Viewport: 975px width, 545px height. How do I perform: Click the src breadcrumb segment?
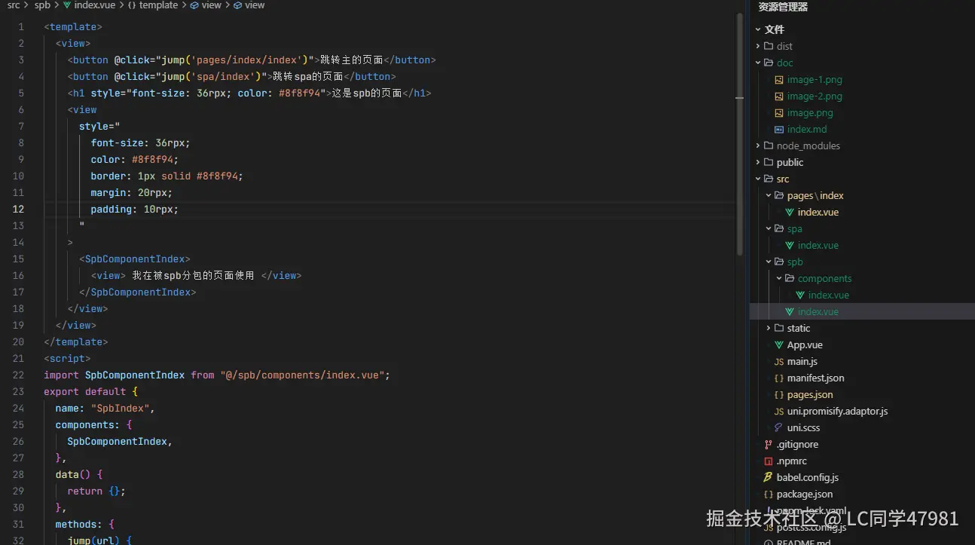coord(14,5)
